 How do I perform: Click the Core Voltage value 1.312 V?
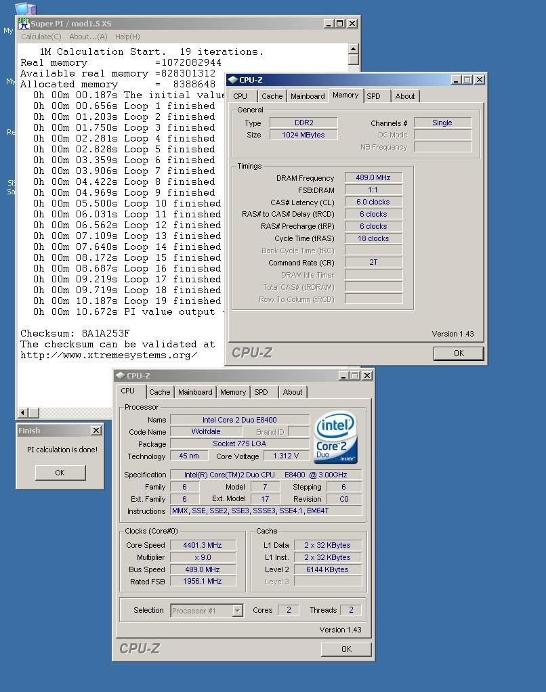point(286,456)
